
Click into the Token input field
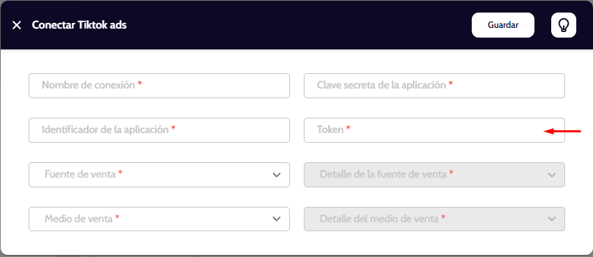(435, 130)
